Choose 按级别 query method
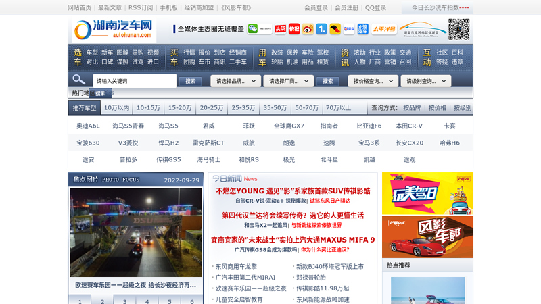541x304 pixels. (463, 108)
